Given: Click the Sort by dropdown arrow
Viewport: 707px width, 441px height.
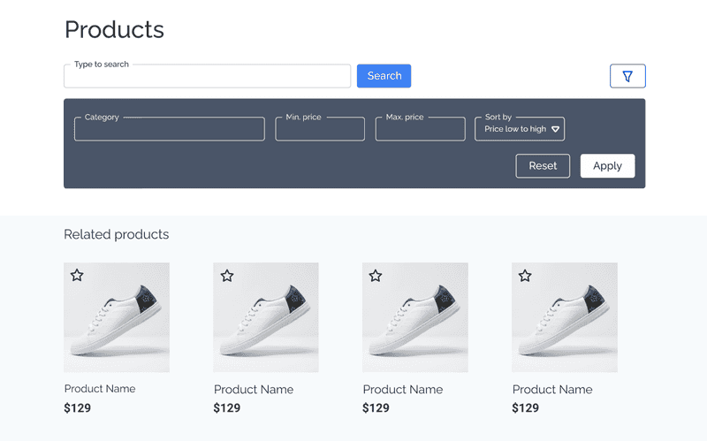Looking at the screenshot, I should (x=555, y=129).
